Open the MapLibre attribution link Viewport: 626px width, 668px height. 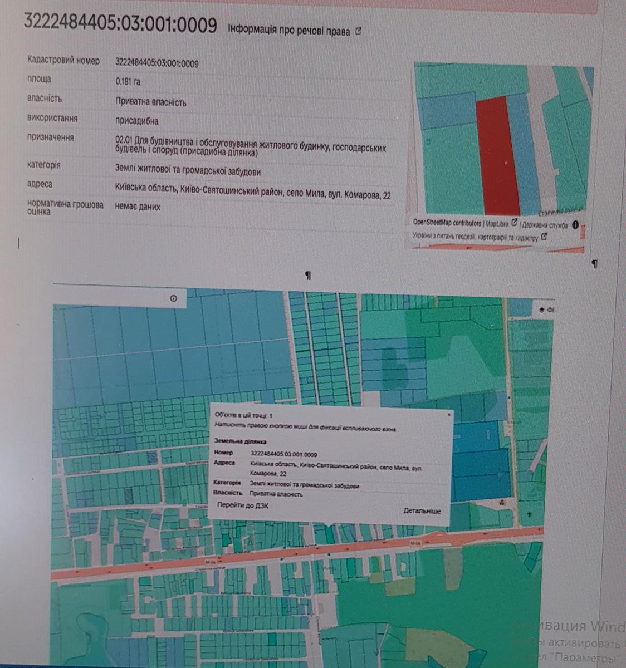(x=497, y=224)
